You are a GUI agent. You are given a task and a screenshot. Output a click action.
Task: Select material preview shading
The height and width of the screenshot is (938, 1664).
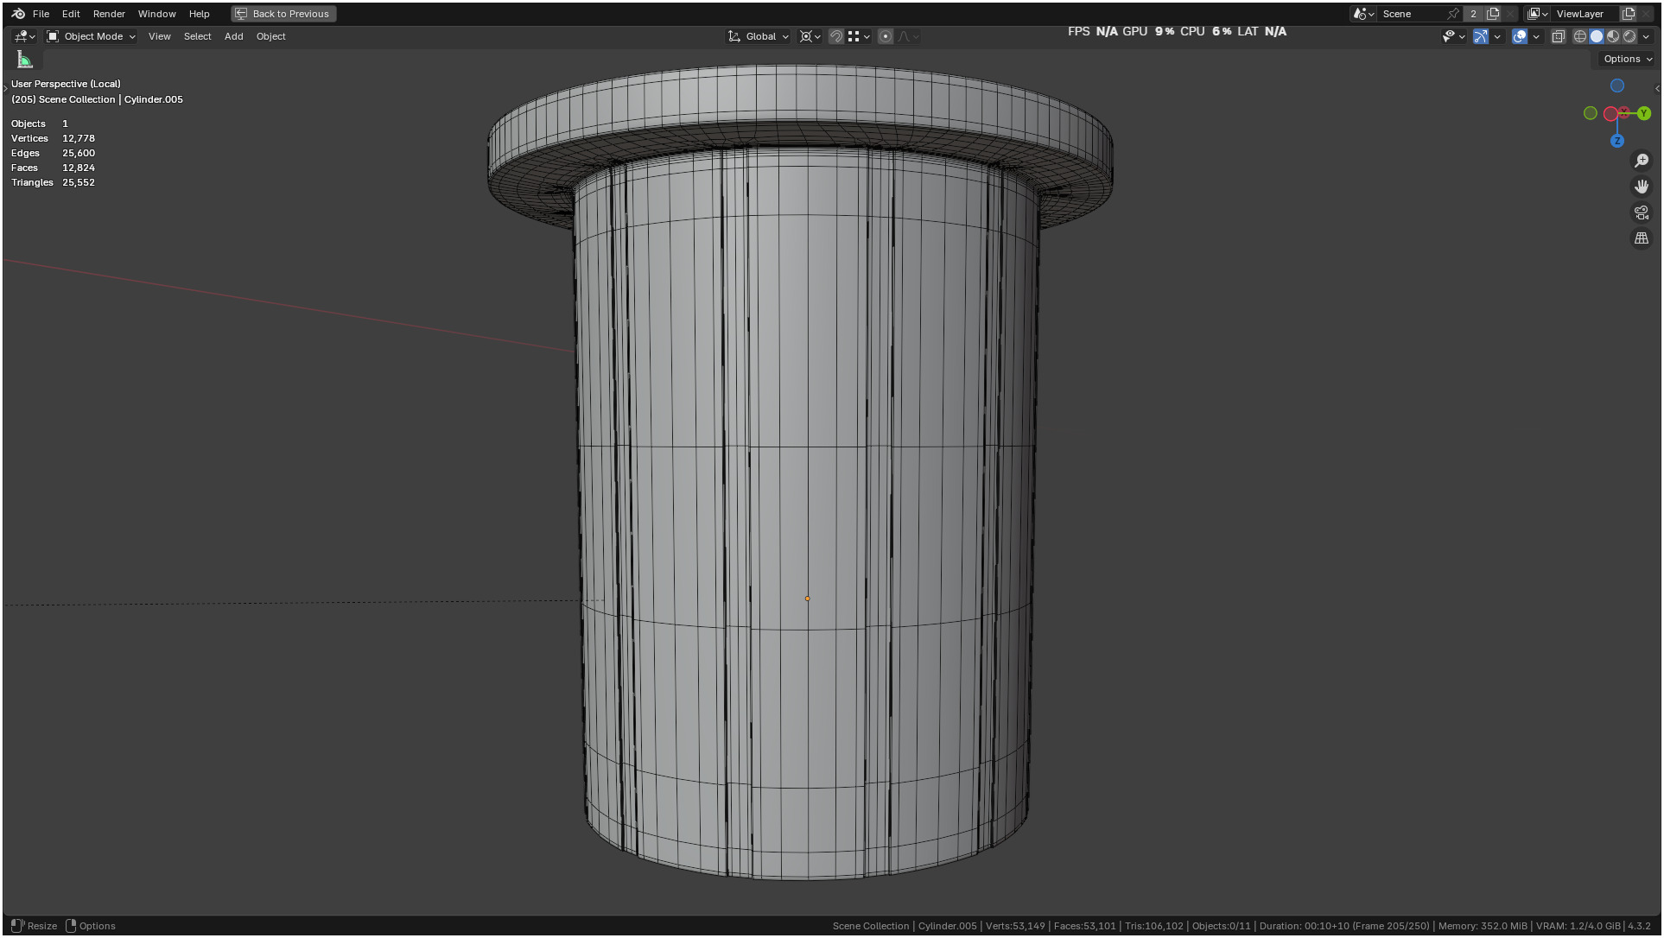point(1613,36)
